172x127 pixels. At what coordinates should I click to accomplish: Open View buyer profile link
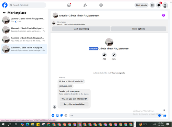118,73
